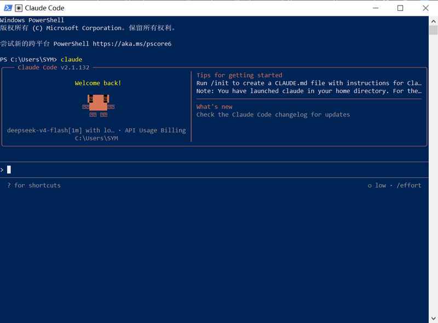Image resolution: width=438 pixels, height=323 pixels.
Task: Click the typed 'claude' command
Action: coord(72,59)
